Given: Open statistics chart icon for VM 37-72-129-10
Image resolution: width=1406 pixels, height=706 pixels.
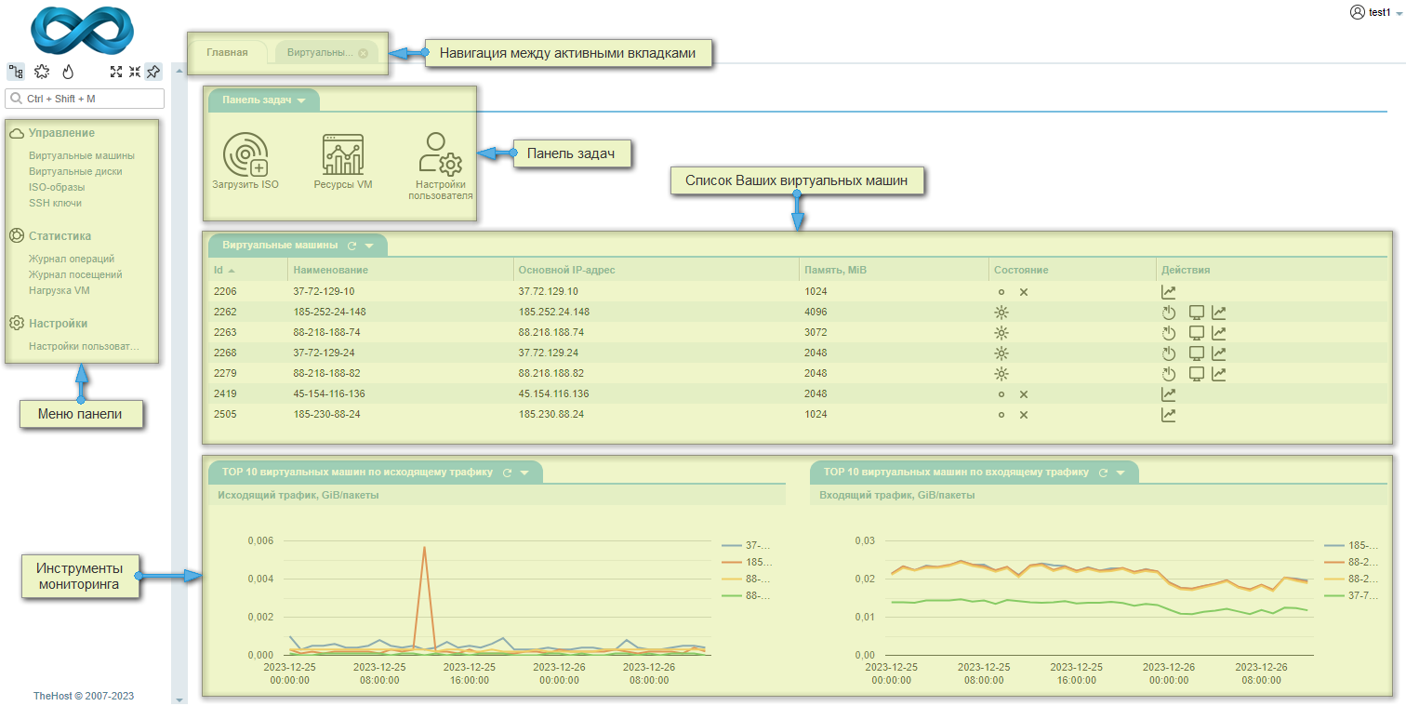Looking at the screenshot, I should pyautogui.click(x=1169, y=292).
